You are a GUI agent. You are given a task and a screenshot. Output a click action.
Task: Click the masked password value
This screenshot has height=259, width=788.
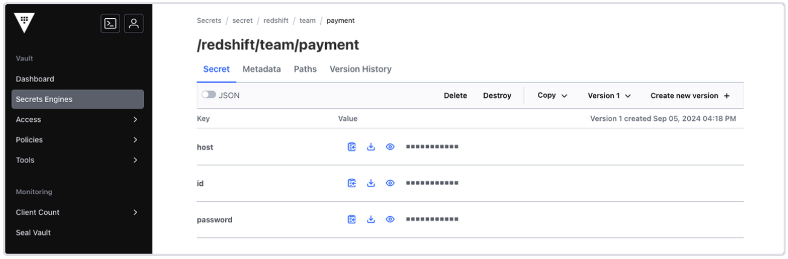tap(432, 219)
